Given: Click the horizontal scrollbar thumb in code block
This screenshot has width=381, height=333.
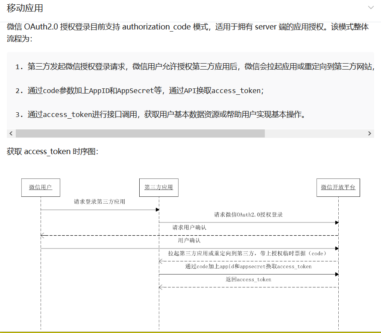Looking at the screenshot, I should [x=140, y=133].
